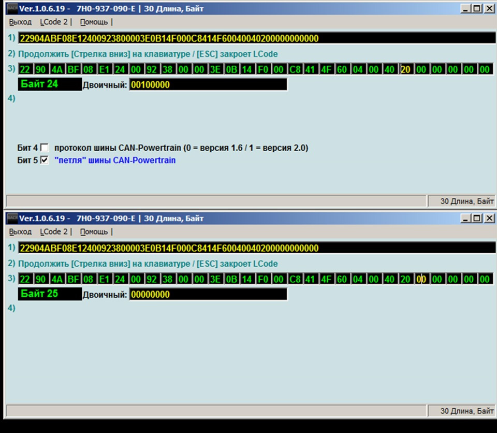Select byte cell 04 in Байт 24 window
The height and width of the screenshot is (433, 497).
358,69
